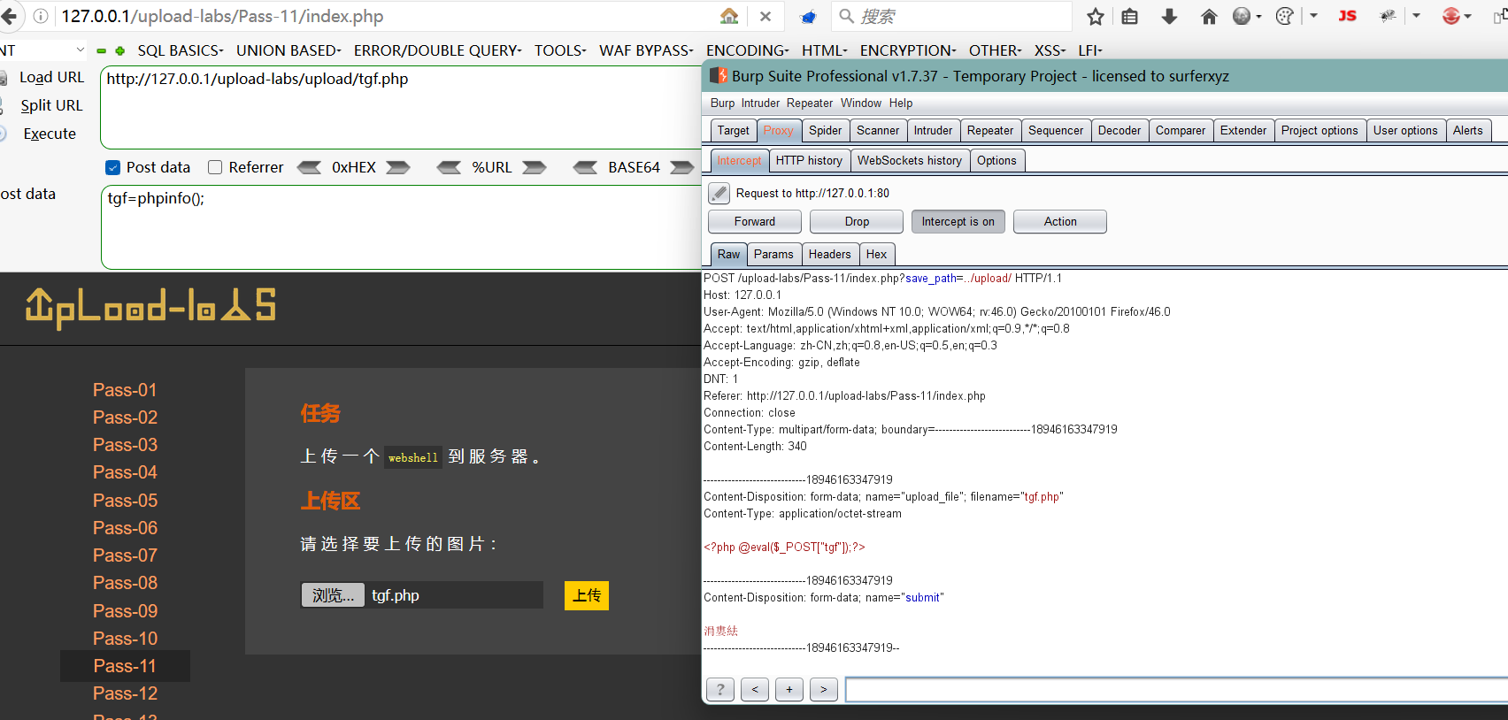Open the LFI dropdown menu
The image size is (1508, 720).
pos(1090,50)
